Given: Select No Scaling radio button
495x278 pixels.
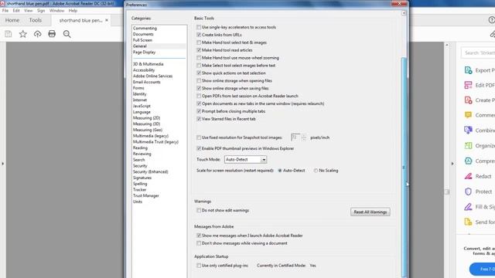Looking at the screenshot, I should coord(316,171).
